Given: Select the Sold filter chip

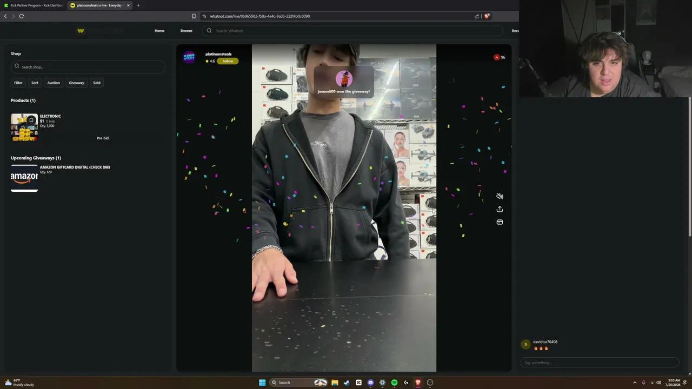Looking at the screenshot, I should tap(97, 83).
